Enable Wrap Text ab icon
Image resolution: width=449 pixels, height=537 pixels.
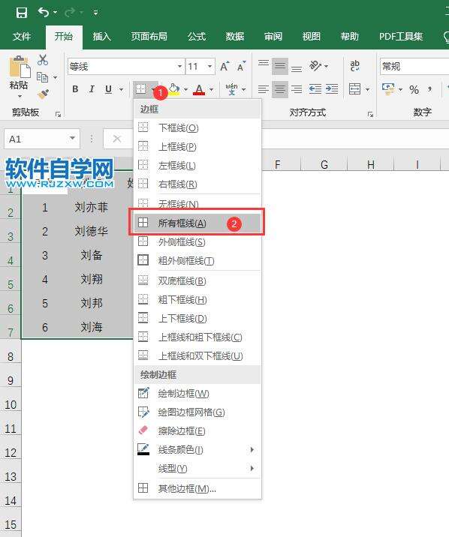coord(354,66)
